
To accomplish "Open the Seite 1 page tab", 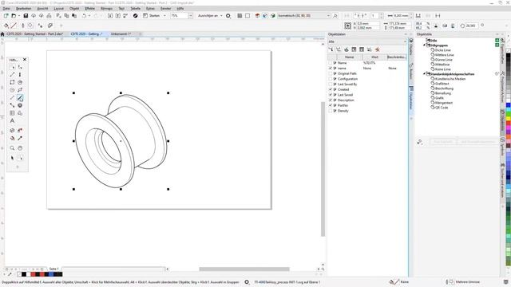I will click(x=53, y=269).
